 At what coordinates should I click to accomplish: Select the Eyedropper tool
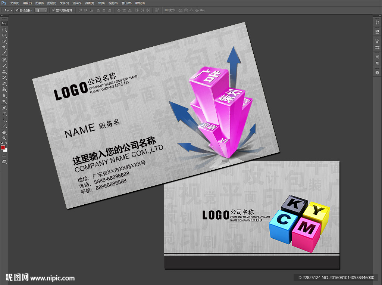click(4, 53)
